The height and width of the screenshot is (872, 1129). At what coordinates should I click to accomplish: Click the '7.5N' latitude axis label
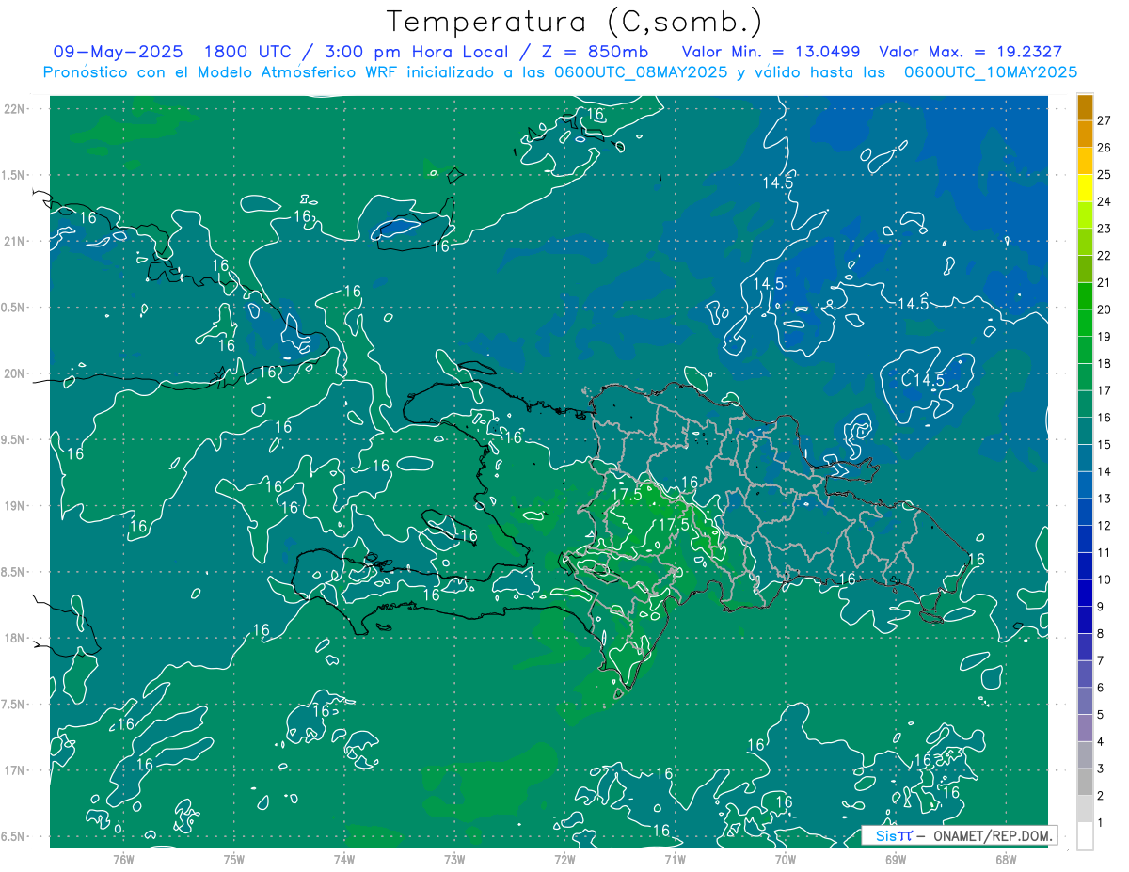13,704
